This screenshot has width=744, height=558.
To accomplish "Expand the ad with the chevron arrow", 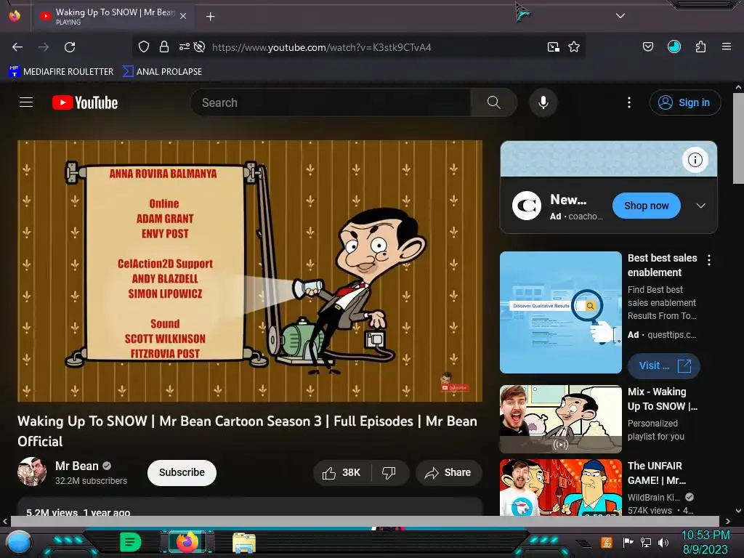I will pyautogui.click(x=701, y=206).
